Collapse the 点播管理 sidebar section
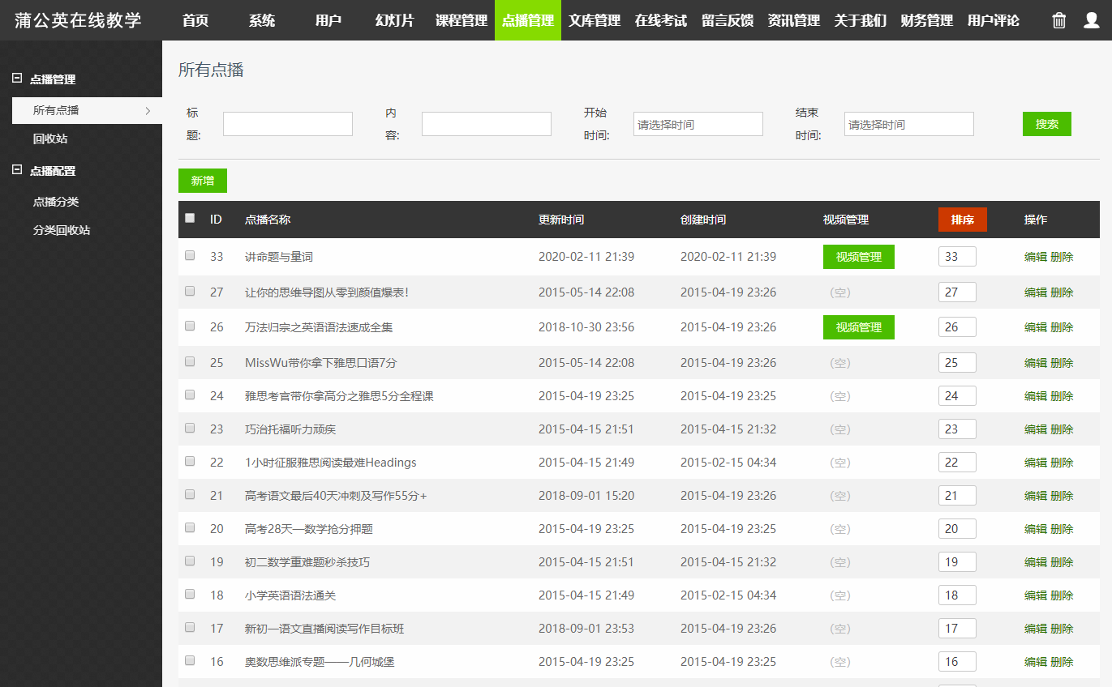This screenshot has width=1112, height=687. 17,79
